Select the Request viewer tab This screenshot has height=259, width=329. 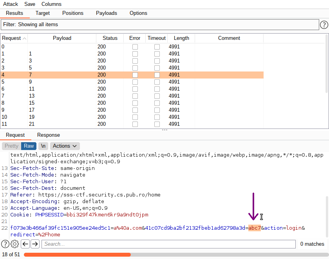point(15,135)
